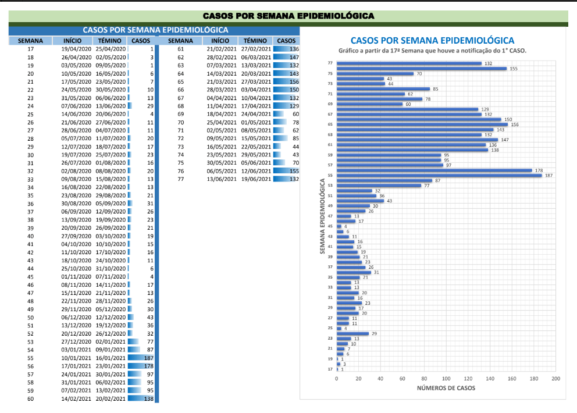Click the "NÚMEROS DE CASOS" x-axis title
Viewport: 577px width, 413px height.
(446, 388)
